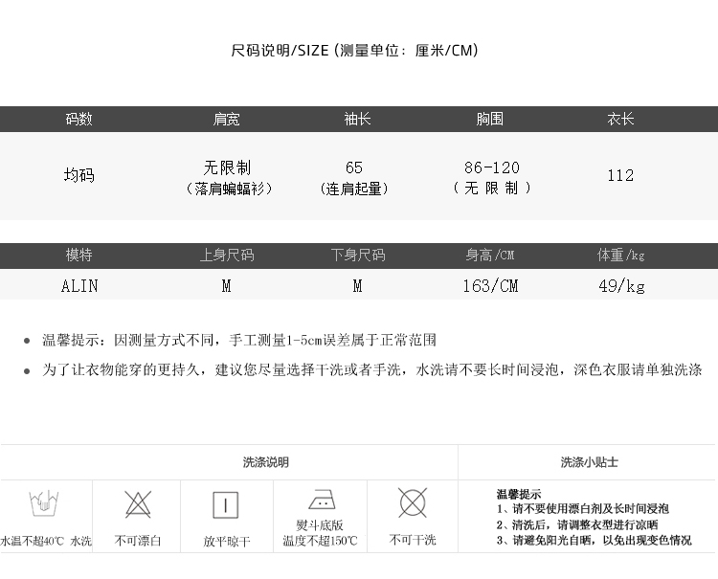This screenshot has height=579, width=718.
Task: Click the 胸围 column header
Action: point(490,120)
